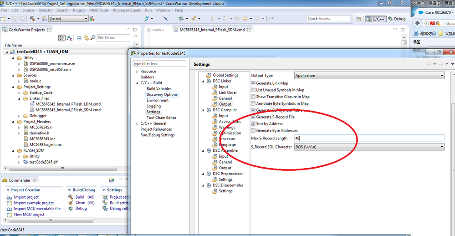Expand the C/C++ General tree node
The image size is (455, 236).
137,123
